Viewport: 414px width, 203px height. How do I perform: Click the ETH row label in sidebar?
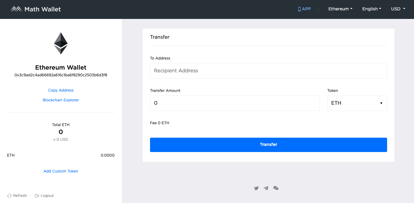click(x=11, y=155)
